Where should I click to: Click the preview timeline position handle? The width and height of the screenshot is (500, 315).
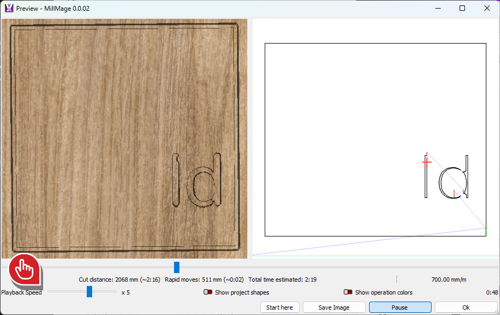tap(177, 267)
